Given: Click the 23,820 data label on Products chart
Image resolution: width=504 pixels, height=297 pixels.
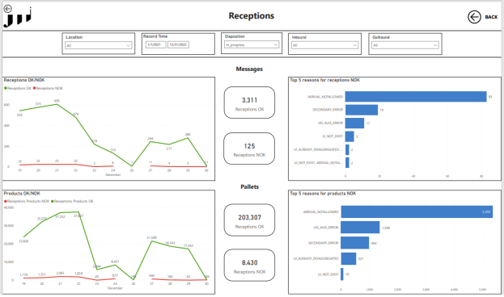Looking at the screenshot, I should 23,241.
